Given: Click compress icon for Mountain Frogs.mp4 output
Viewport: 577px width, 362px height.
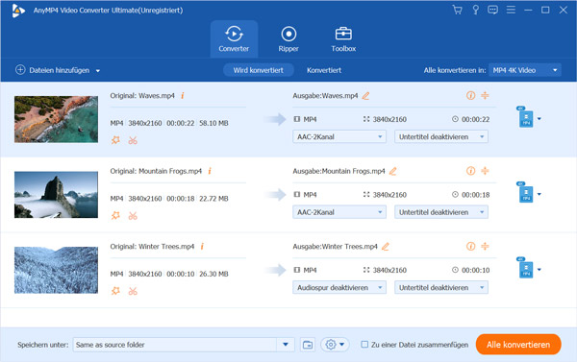Looking at the screenshot, I should [x=485, y=171].
